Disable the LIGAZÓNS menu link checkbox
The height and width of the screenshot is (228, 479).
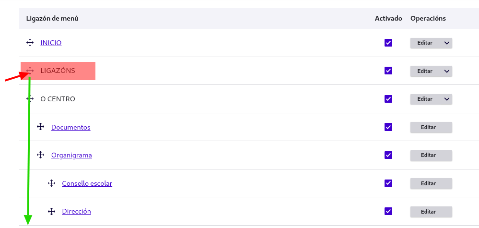pyautogui.click(x=388, y=71)
